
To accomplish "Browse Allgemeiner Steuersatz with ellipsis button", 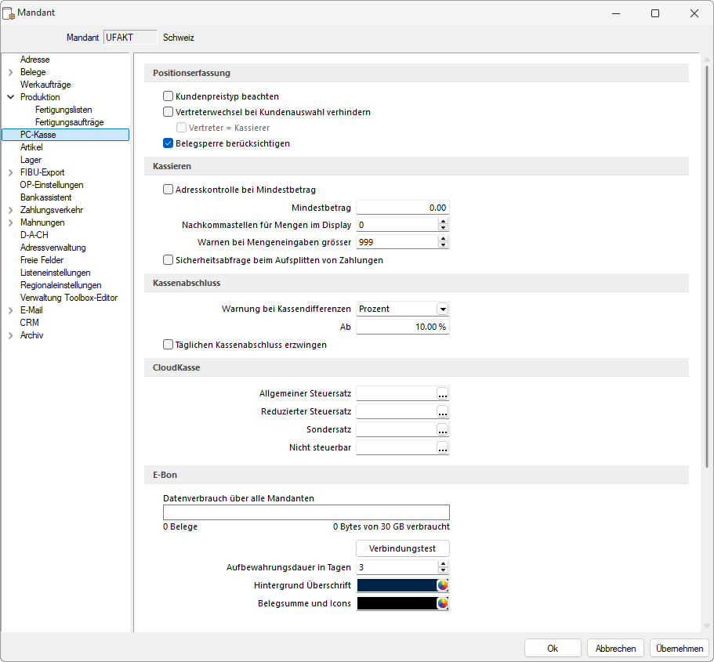I will pos(443,394).
